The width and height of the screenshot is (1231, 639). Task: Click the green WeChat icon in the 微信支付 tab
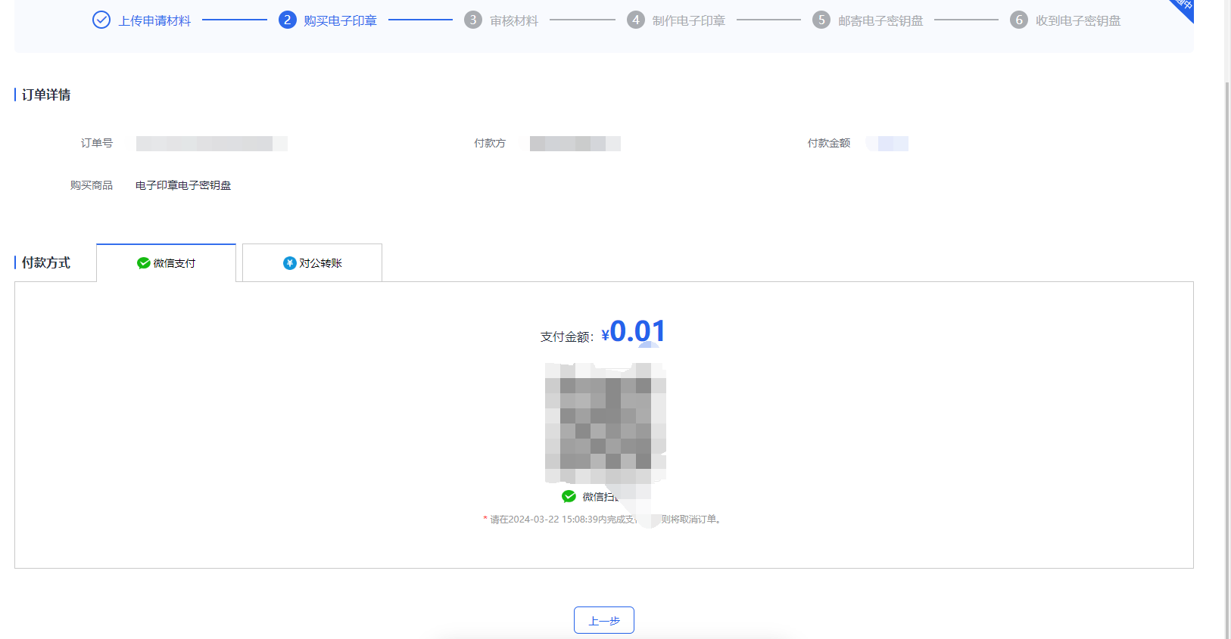(x=144, y=263)
